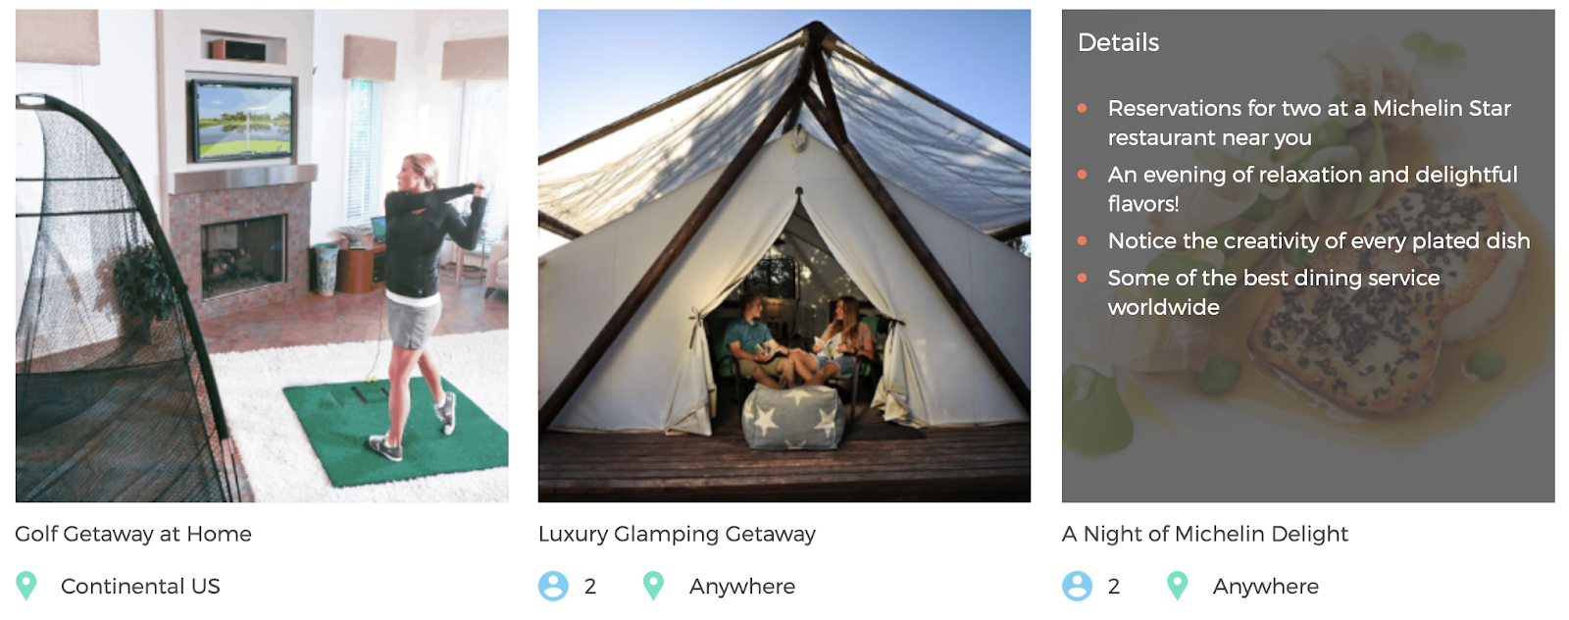Open the Golf Getaway at Home title
Image resolution: width=1569 pixels, height=620 pixels.
(x=133, y=534)
